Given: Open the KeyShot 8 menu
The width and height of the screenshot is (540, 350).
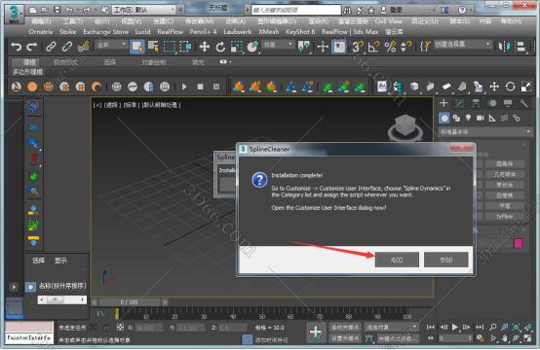Looking at the screenshot, I should [x=300, y=32].
